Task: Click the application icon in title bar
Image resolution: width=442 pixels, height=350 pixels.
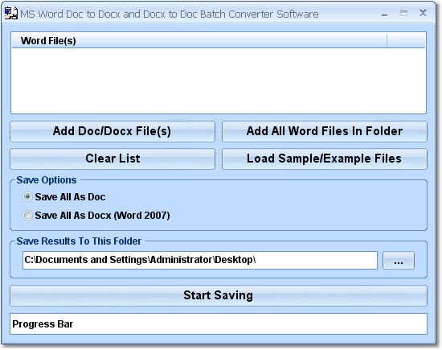Action: click(x=11, y=14)
